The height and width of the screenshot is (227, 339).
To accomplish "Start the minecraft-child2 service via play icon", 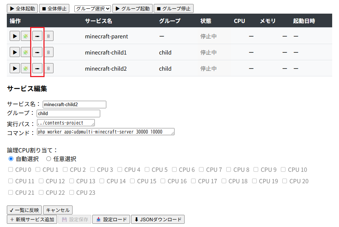I will 14,68.
